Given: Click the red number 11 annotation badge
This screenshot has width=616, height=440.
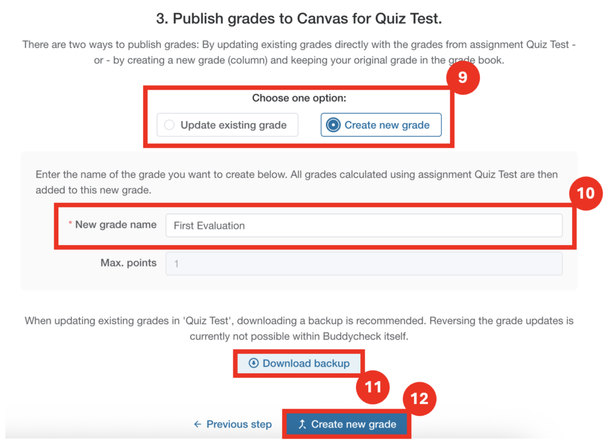Looking at the screenshot, I should point(373,386).
